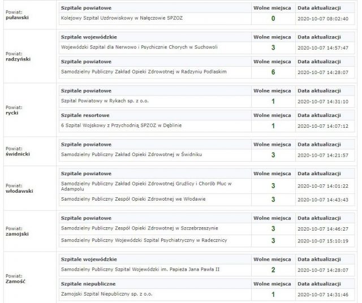Viewport: 362px width, 303px height.
Task: Click Szpitale wojewódzkie heading in radzyński section
Action: click(89, 37)
